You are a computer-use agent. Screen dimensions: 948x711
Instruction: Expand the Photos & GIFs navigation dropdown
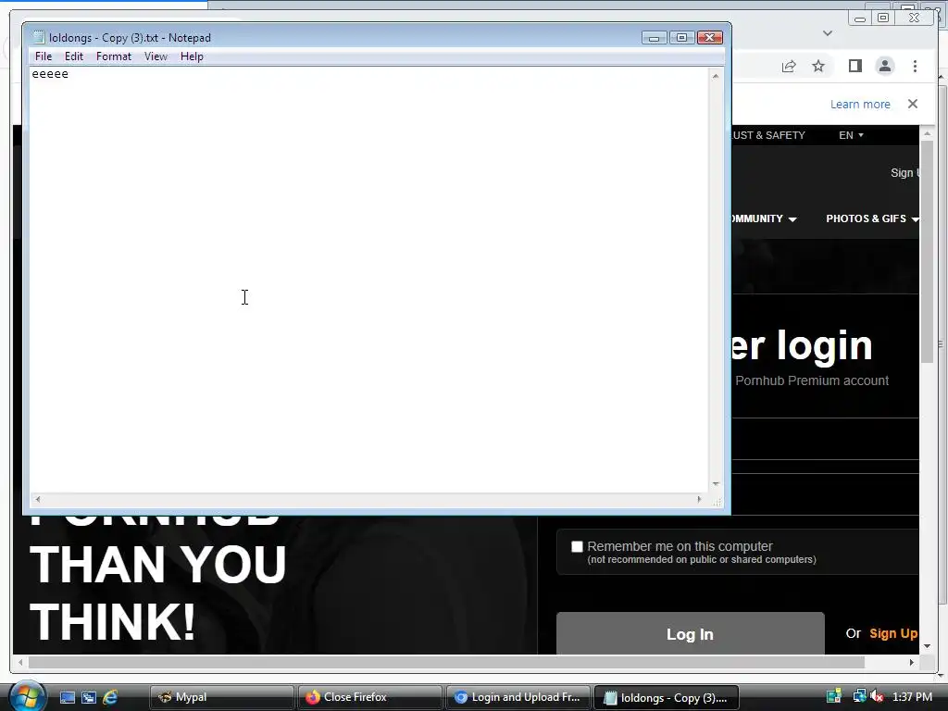click(x=872, y=218)
